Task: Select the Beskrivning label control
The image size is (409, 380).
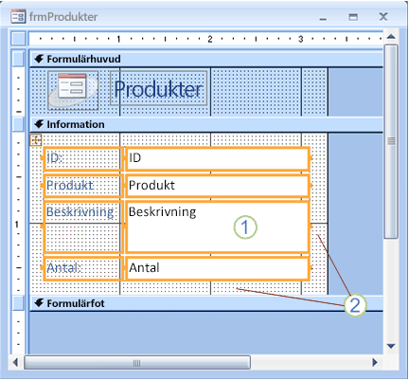Action: (x=82, y=226)
